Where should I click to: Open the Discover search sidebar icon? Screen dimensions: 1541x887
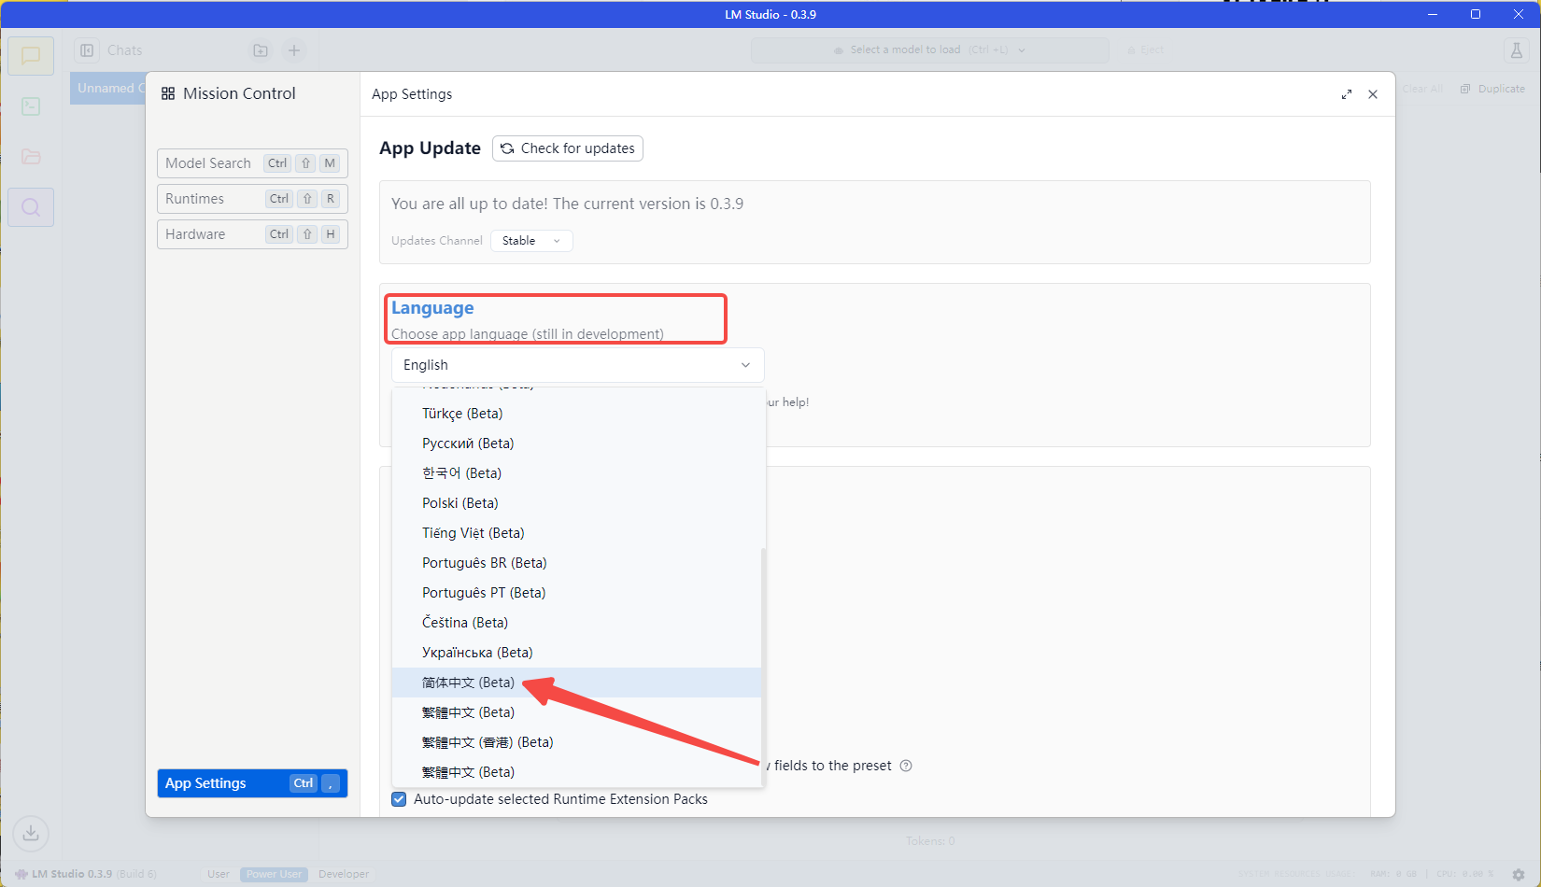pyautogui.click(x=31, y=207)
